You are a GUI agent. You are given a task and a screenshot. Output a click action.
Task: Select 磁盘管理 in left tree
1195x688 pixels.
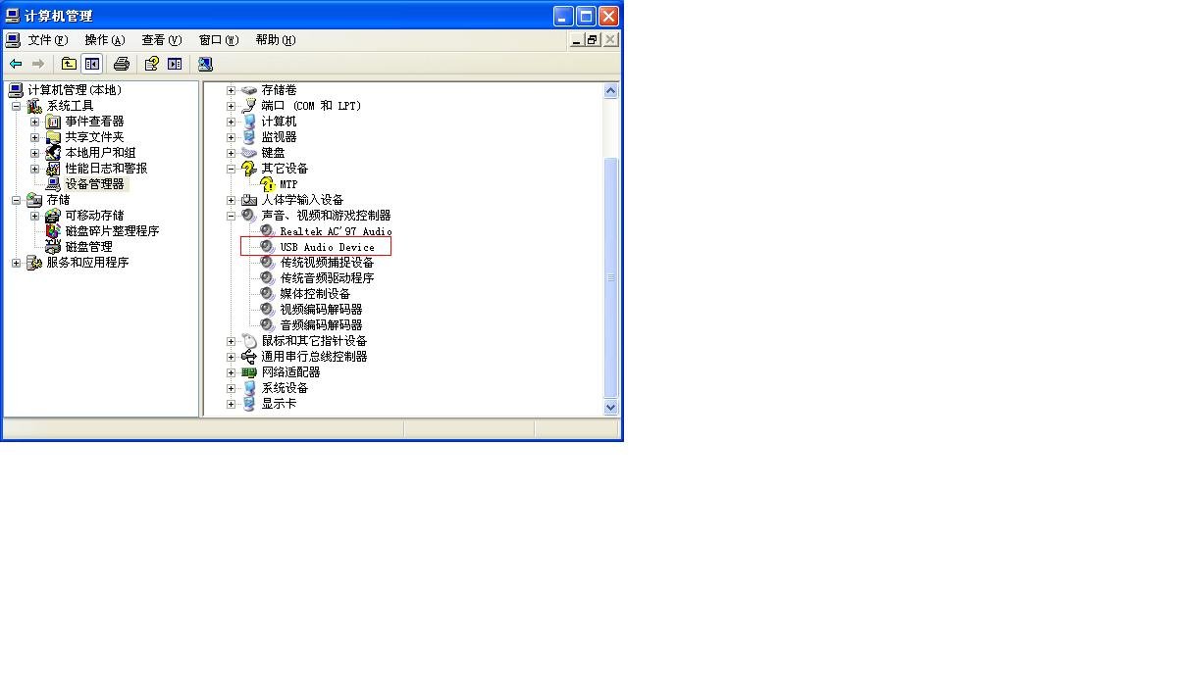(88, 247)
